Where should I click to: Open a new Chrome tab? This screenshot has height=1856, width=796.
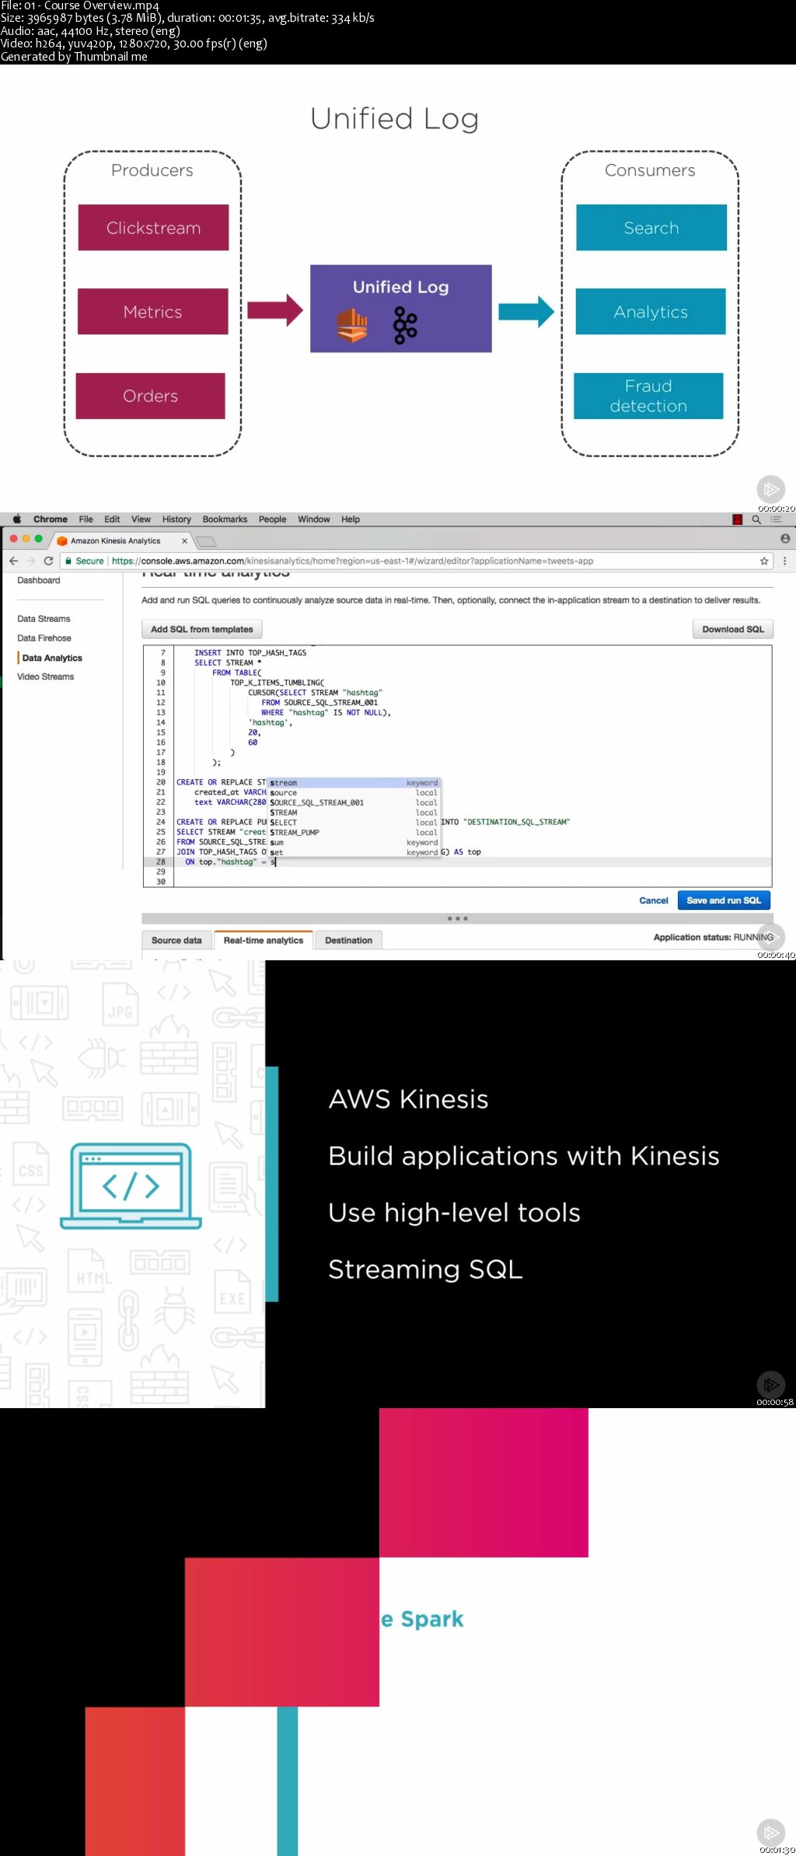[206, 541]
